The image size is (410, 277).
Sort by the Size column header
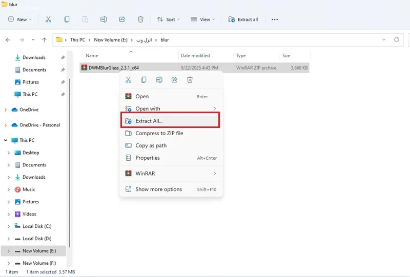(x=286, y=55)
